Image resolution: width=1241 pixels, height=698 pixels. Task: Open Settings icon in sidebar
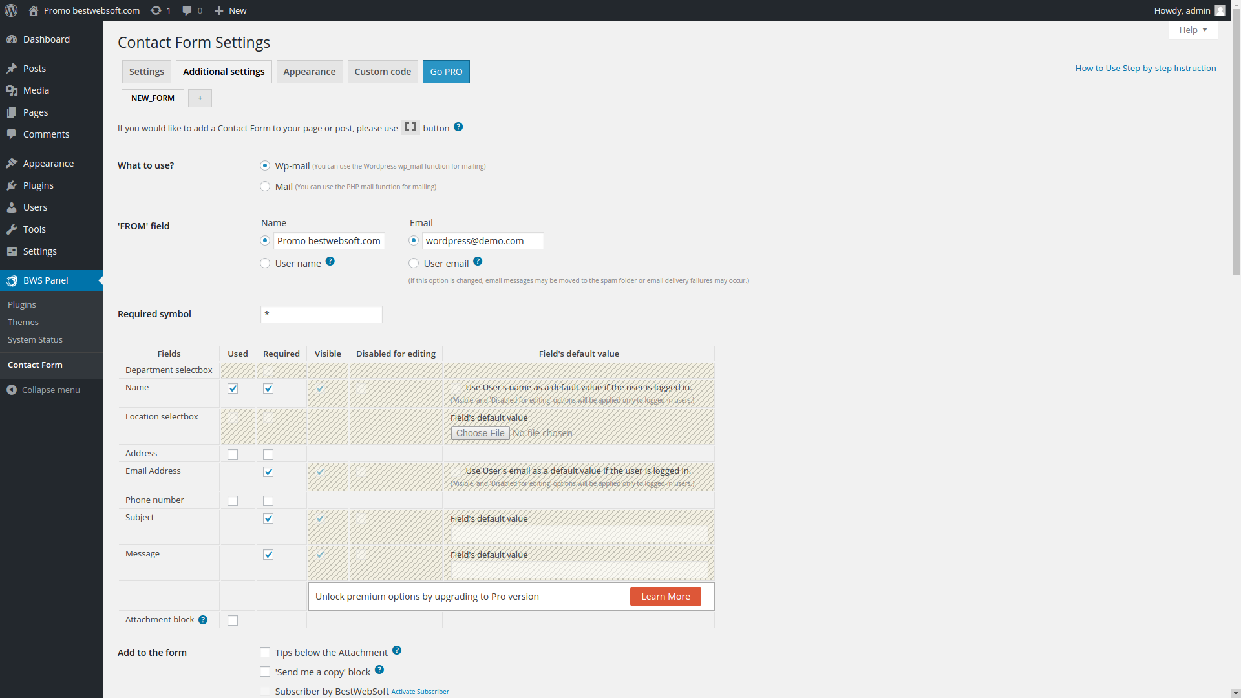pos(12,251)
